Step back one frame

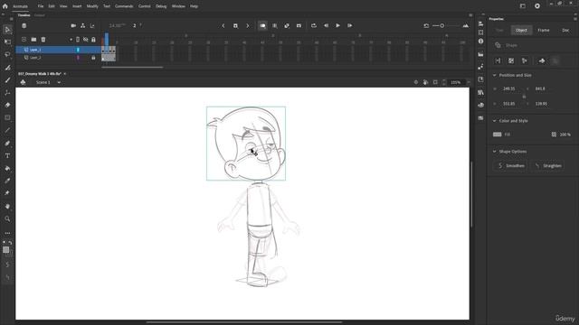point(326,26)
